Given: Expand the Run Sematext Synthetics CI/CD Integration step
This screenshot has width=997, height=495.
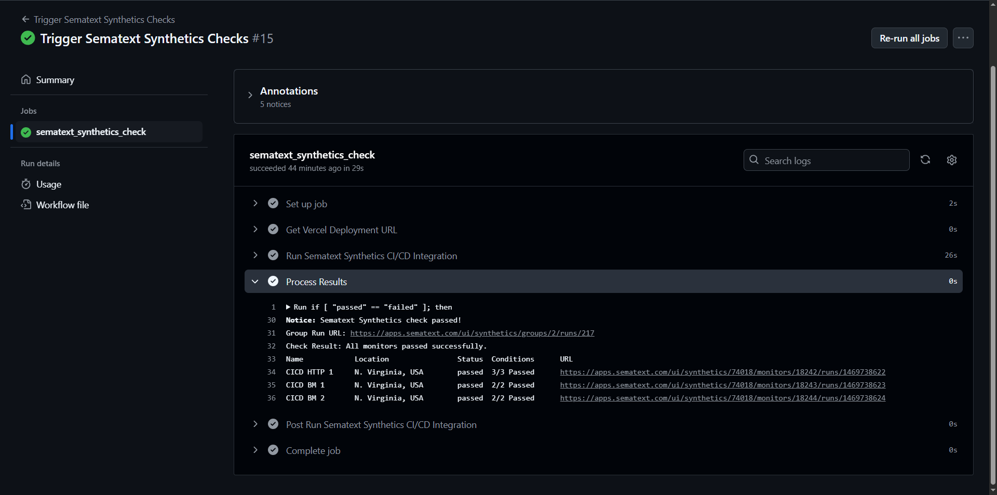Looking at the screenshot, I should tap(255, 255).
